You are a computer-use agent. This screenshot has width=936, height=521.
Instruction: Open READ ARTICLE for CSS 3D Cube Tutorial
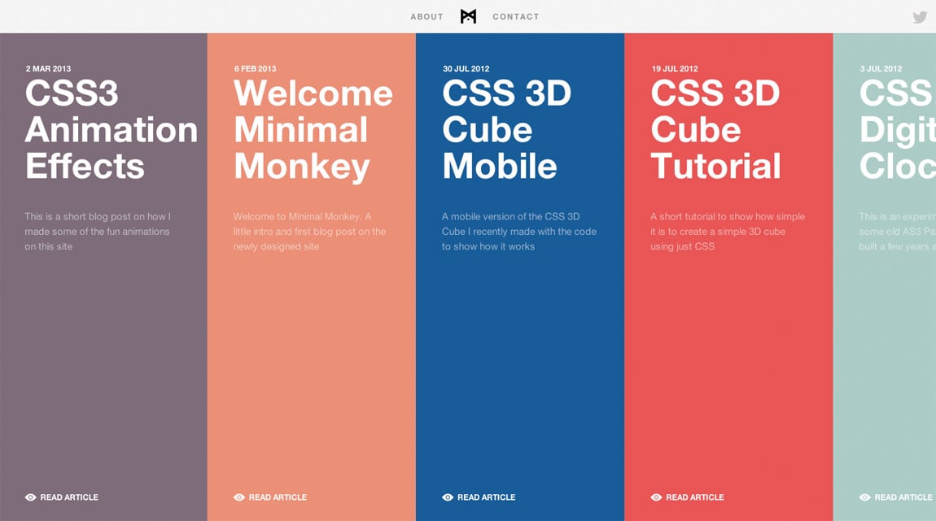coord(696,497)
